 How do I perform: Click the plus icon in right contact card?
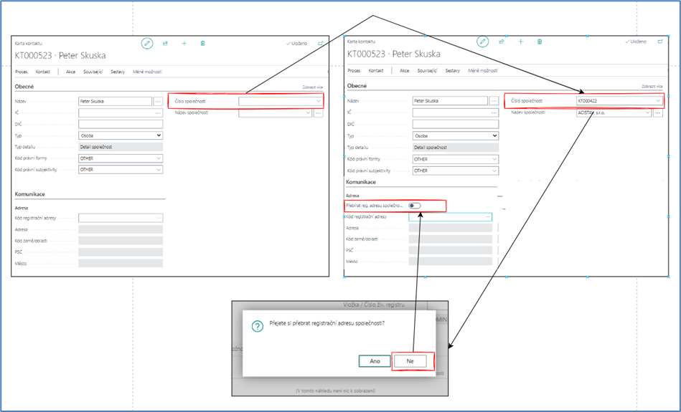(x=521, y=42)
